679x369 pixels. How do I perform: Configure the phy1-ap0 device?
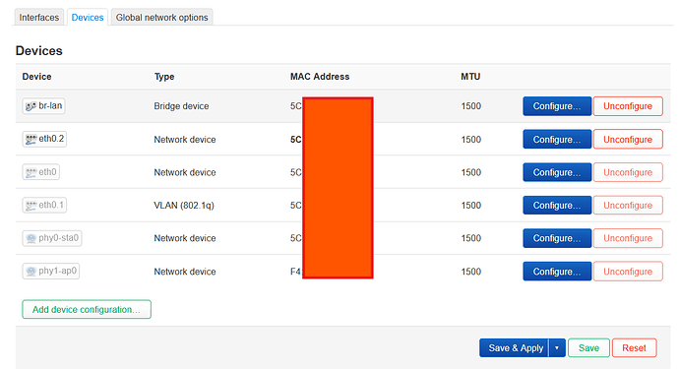[x=557, y=272]
